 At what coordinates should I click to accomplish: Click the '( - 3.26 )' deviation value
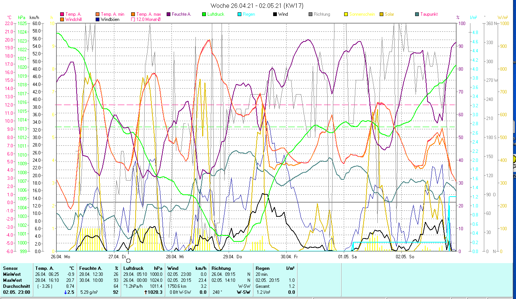[x=45, y=286]
